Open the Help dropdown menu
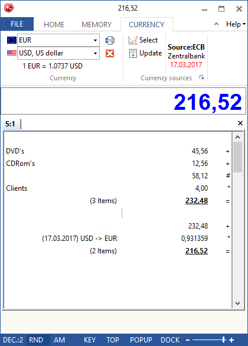 point(236,24)
